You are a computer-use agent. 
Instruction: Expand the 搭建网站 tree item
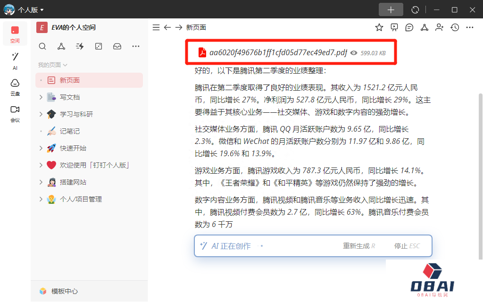coord(41,182)
